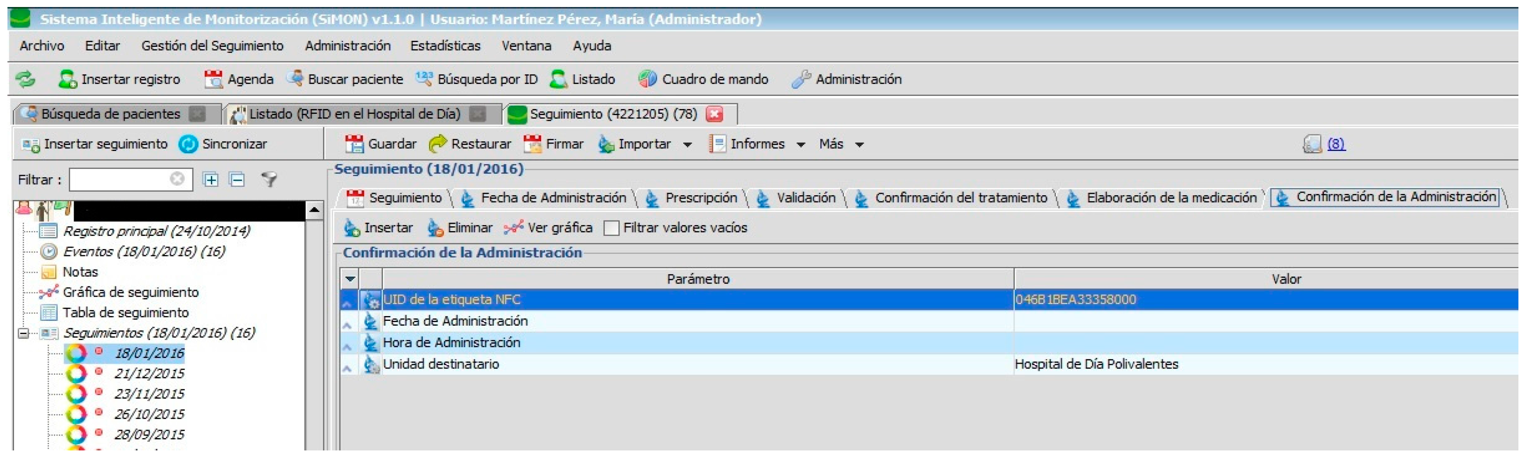This screenshot has height=457, width=1525.
Task: Close the Seguimiento (4221205) tab with the red X
Action: tap(715, 114)
